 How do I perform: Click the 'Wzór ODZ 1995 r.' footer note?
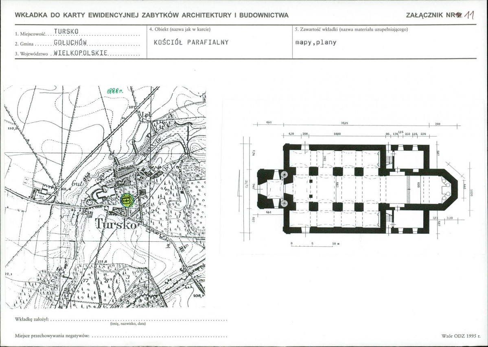coord(461,336)
